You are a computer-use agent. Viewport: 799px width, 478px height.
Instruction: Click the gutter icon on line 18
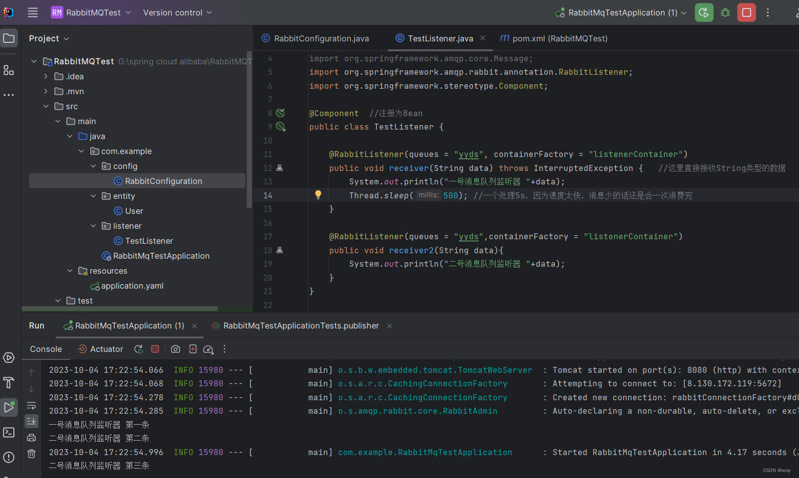click(280, 250)
